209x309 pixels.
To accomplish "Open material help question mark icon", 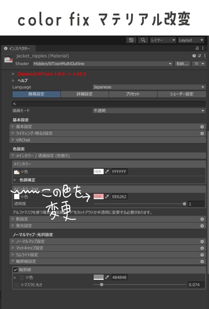I will (x=194, y=56).
